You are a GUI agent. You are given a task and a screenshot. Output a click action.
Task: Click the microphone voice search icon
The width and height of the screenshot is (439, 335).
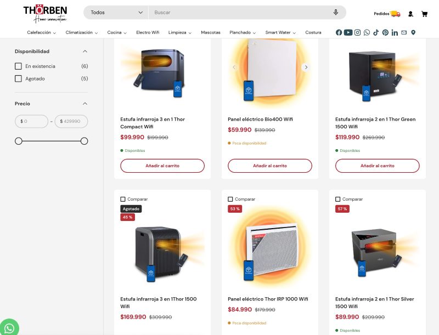[x=336, y=12]
